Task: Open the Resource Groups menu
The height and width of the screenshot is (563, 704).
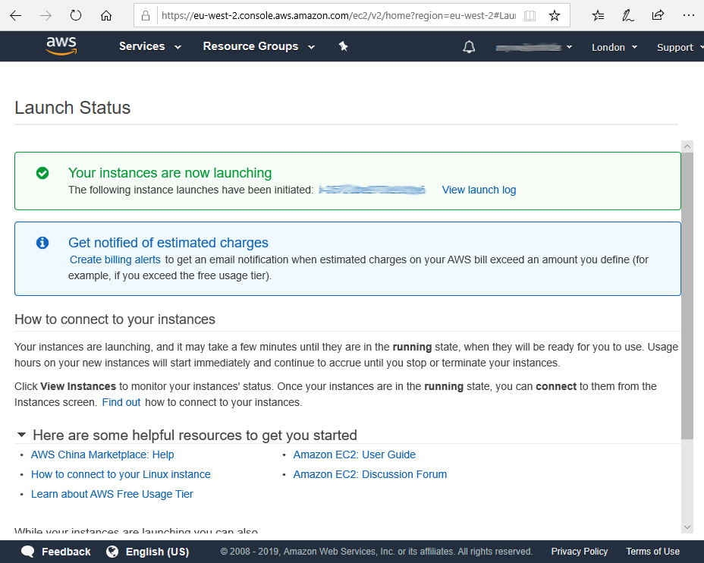Action: pyautogui.click(x=259, y=46)
